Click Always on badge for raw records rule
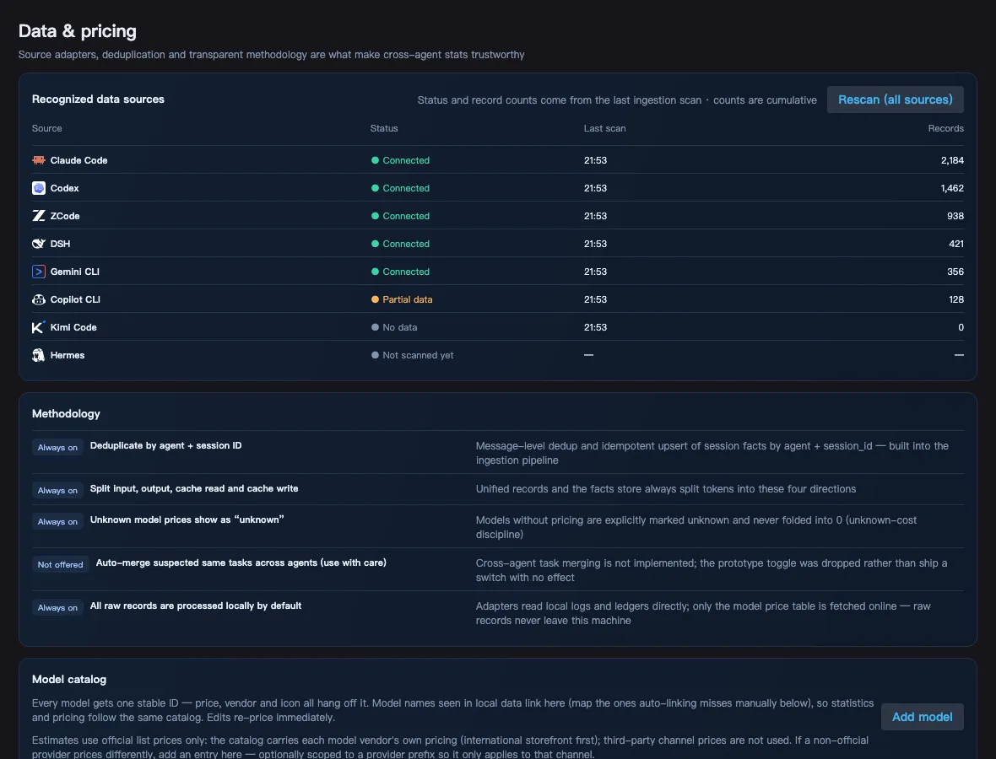Image resolution: width=996 pixels, height=759 pixels. click(x=57, y=608)
